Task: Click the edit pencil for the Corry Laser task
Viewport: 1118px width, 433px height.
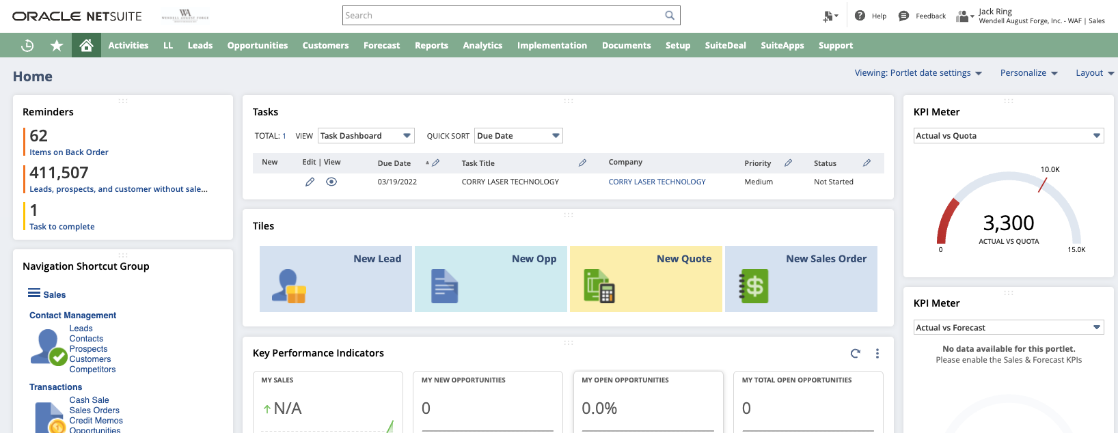Action: (310, 182)
